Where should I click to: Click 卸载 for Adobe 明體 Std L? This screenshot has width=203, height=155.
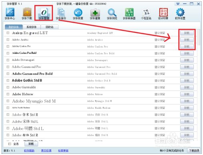(x=187, y=128)
